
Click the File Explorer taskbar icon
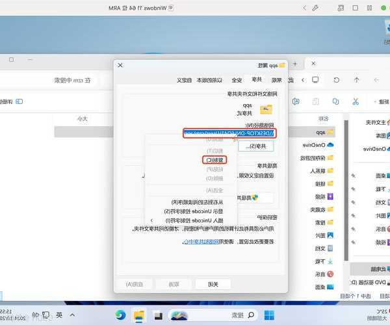coord(138,315)
